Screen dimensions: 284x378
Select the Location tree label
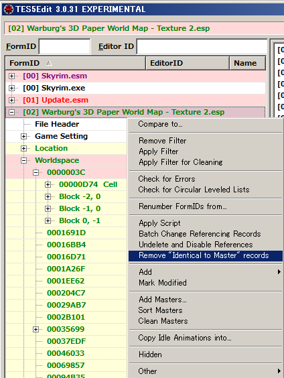coord(52,148)
